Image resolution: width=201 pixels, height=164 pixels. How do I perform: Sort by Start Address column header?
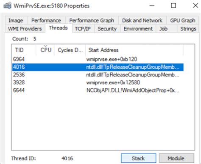coord(134,50)
